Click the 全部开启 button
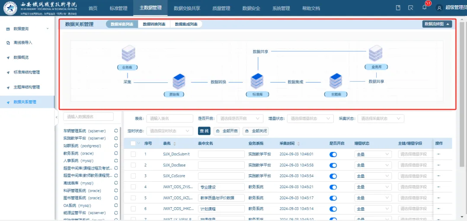The height and width of the screenshot is (221, 467). click(227, 131)
